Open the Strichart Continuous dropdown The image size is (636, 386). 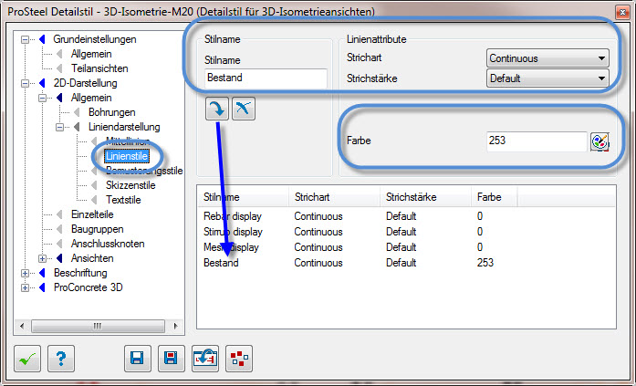click(547, 58)
